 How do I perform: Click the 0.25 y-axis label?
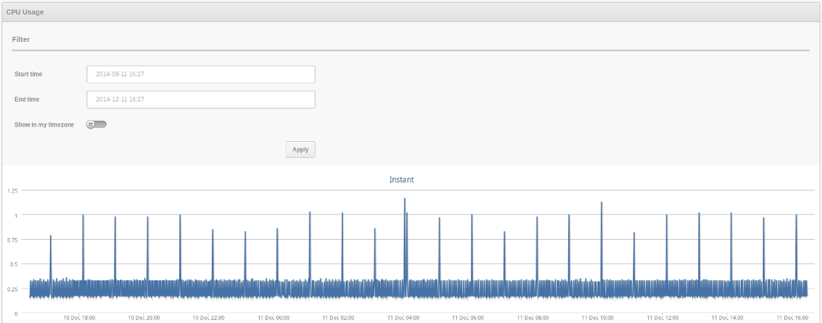pyautogui.click(x=12, y=289)
